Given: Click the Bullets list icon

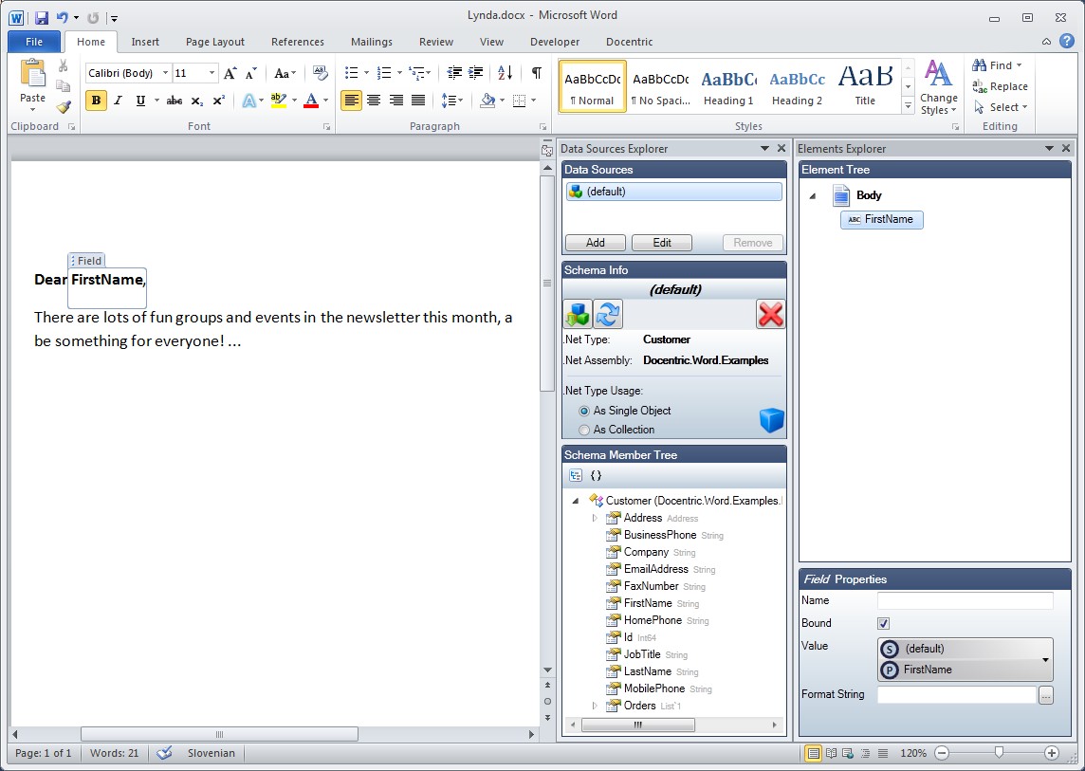Looking at the screenshot, I should click(x=352, y=73).
